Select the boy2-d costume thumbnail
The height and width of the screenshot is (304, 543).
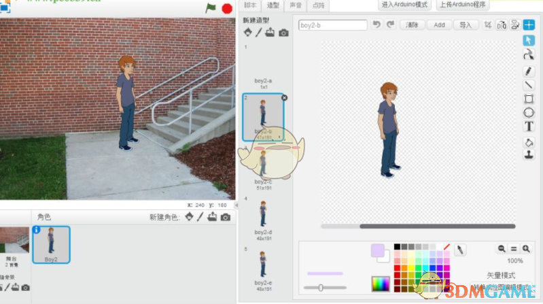(263, 218)
